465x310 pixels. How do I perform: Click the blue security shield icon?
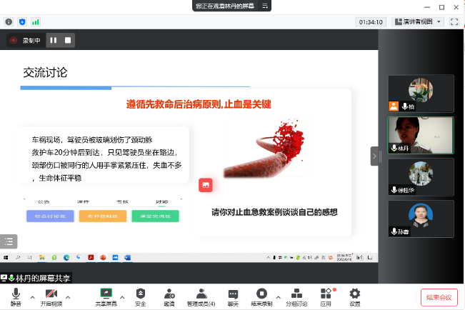[22, 22]
